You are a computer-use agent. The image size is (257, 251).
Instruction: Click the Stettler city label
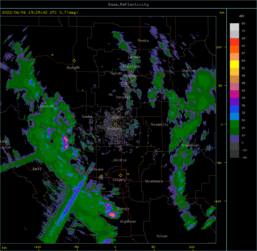click(x=189, y=71)
